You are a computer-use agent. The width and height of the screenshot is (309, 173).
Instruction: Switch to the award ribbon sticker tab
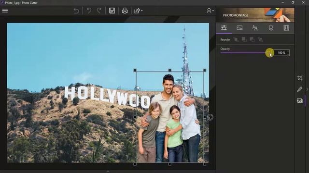[271, 28]
